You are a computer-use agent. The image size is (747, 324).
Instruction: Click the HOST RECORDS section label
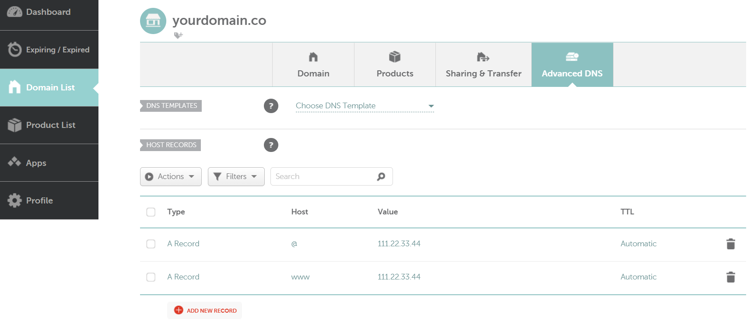click(x=171, y=145)
